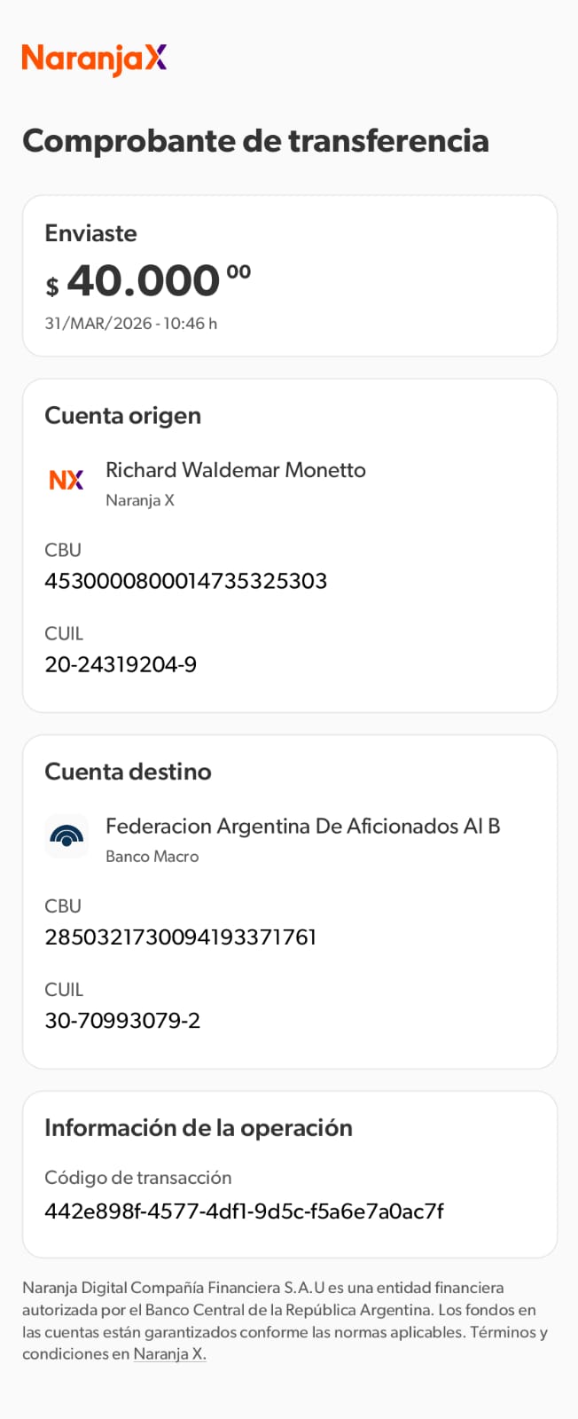Select the sender name Richard Waldemar Monetto
This screenshot has height=1419, width=578.
[x=235, y=470]
